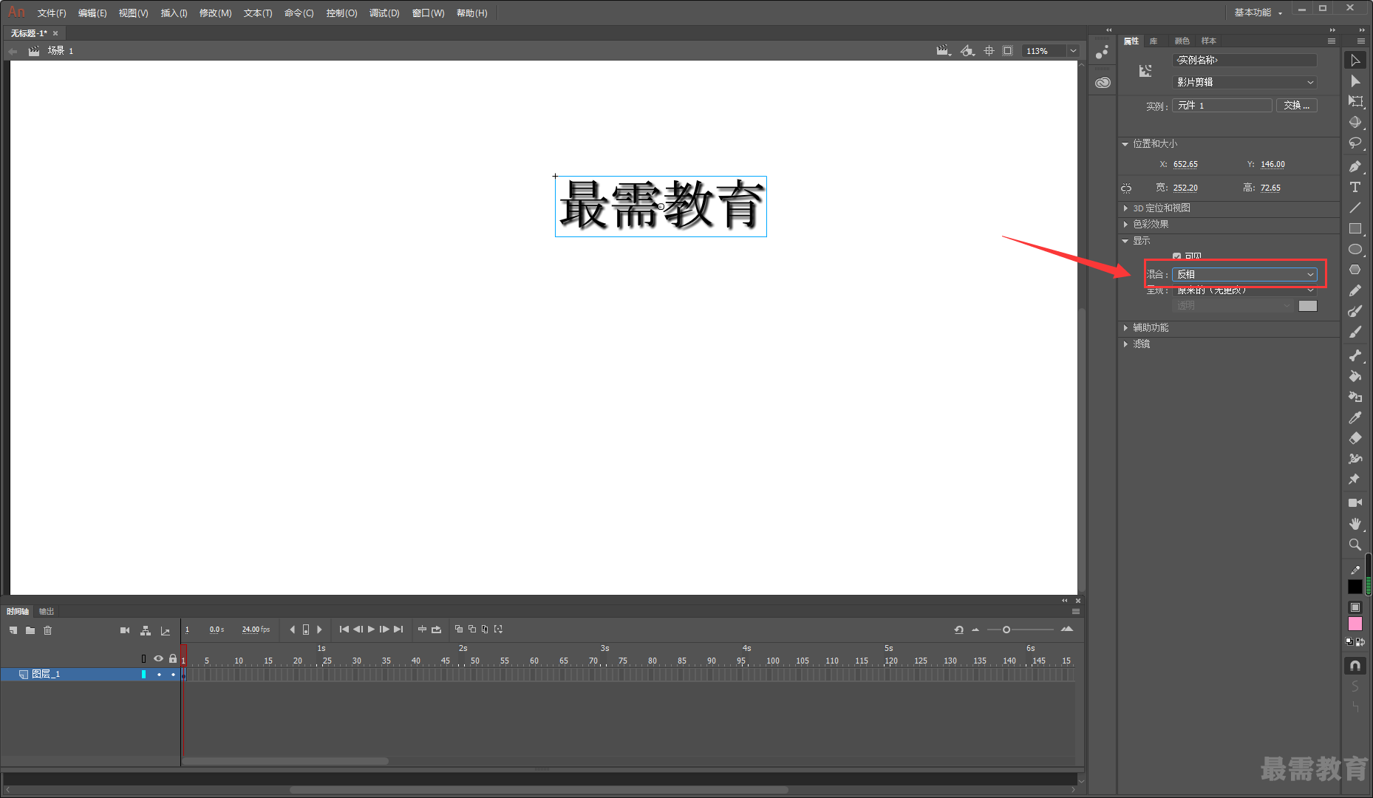Viewport: 1373px width, 798px height.
Task: Click the 交换... swap symbol button
Action: (1296, 106)
